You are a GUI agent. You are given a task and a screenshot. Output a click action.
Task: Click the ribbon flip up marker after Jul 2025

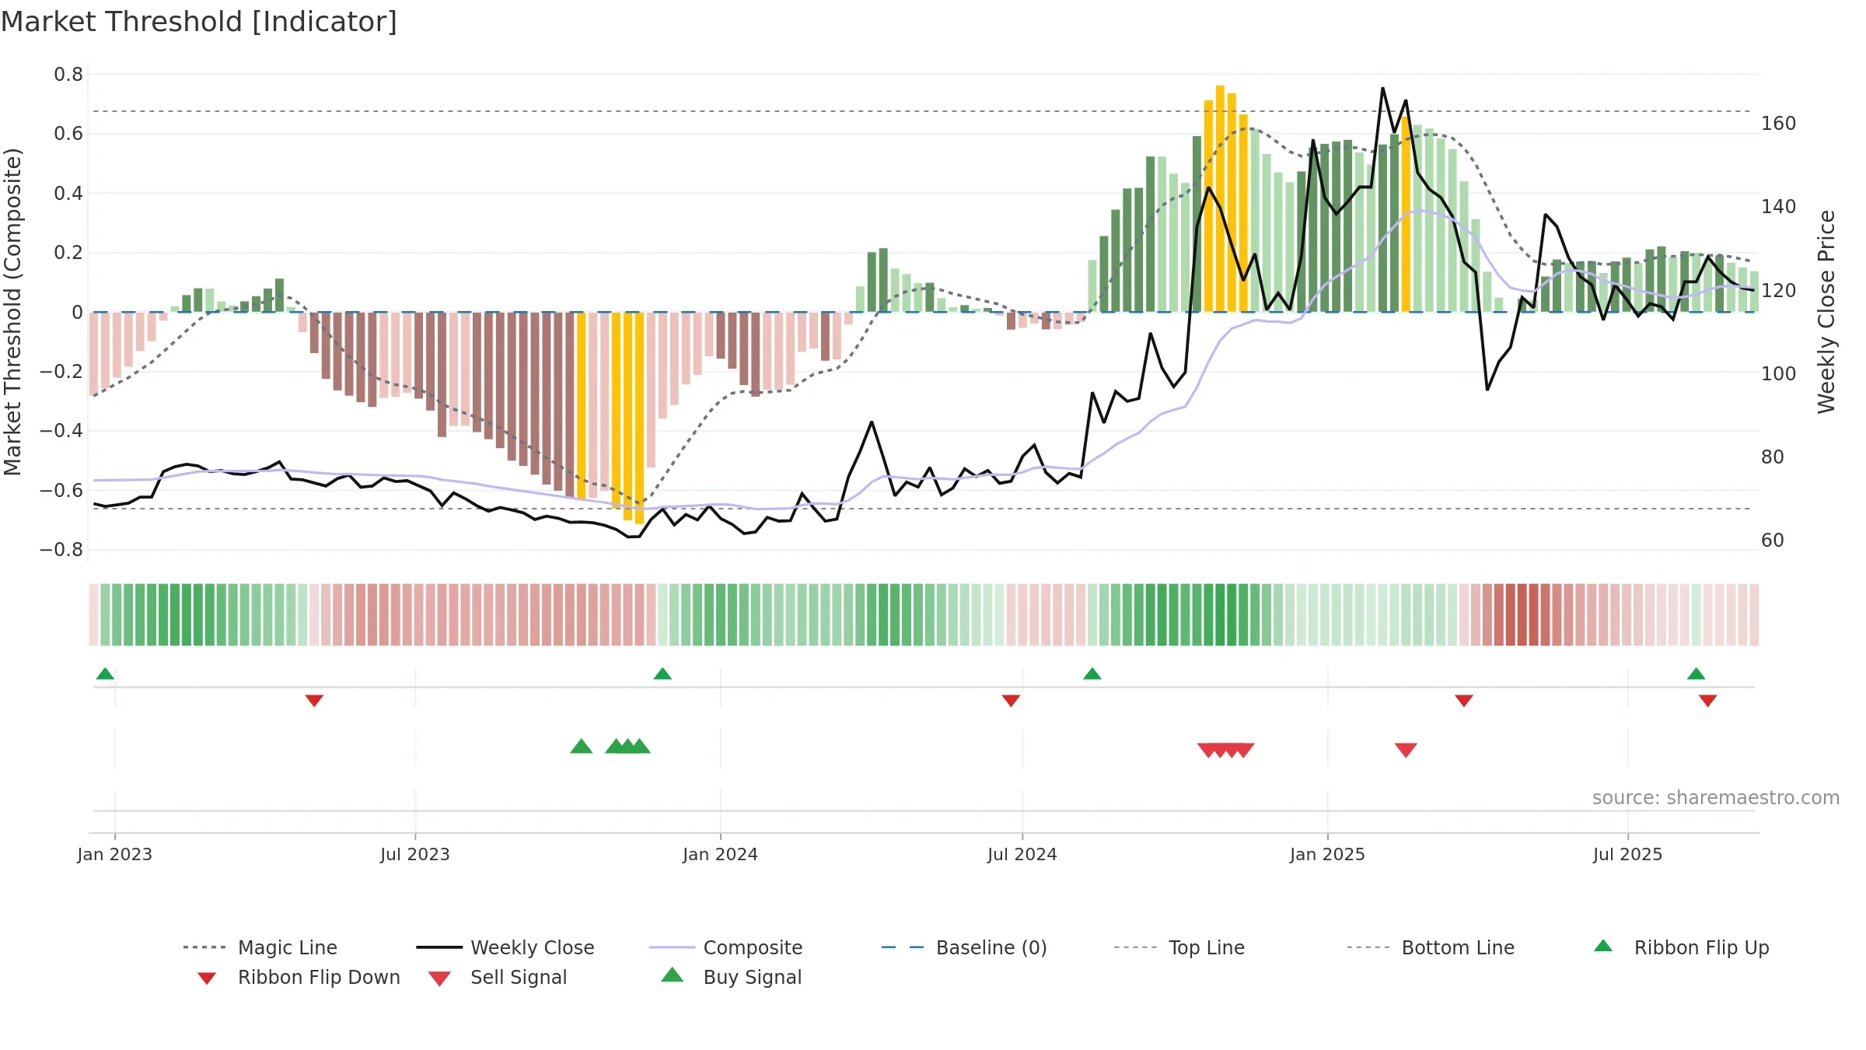1697,674
